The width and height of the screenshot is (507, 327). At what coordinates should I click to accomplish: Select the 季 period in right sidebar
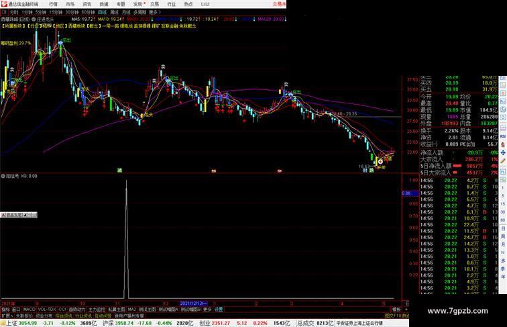(503, 269)
